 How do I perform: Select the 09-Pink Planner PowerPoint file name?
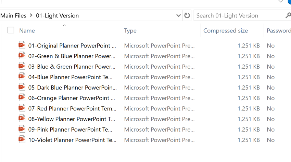[x=70, y=130]
